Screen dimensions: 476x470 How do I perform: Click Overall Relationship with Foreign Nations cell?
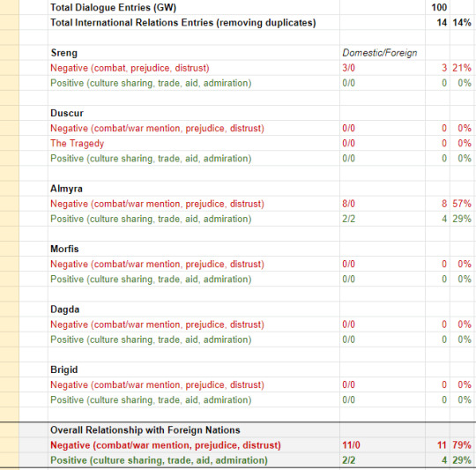[x=194, y=430]
